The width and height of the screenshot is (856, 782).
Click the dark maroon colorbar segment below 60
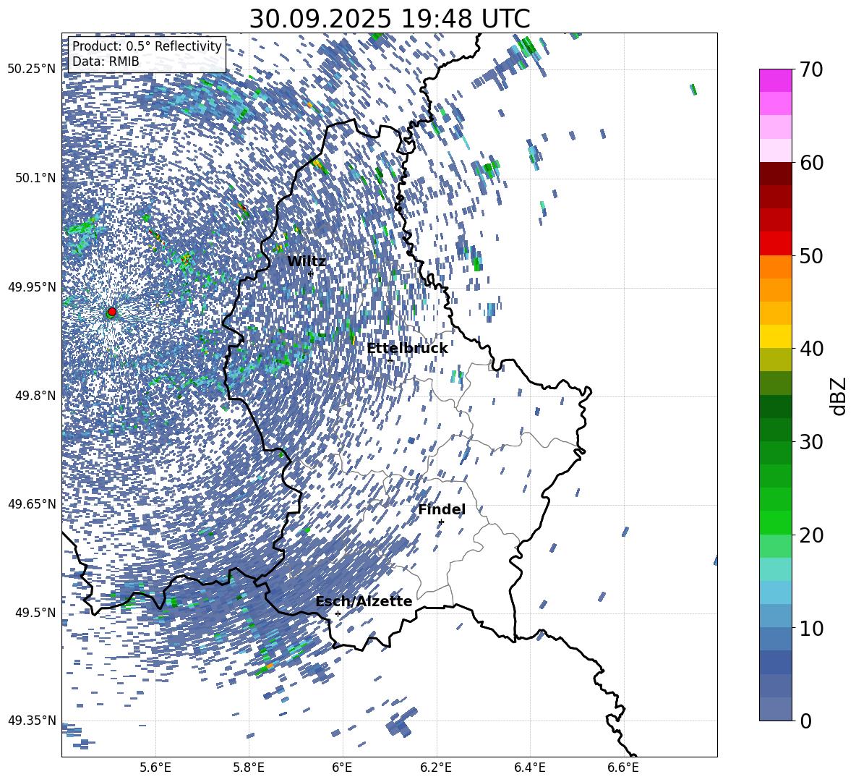(775, 174)
